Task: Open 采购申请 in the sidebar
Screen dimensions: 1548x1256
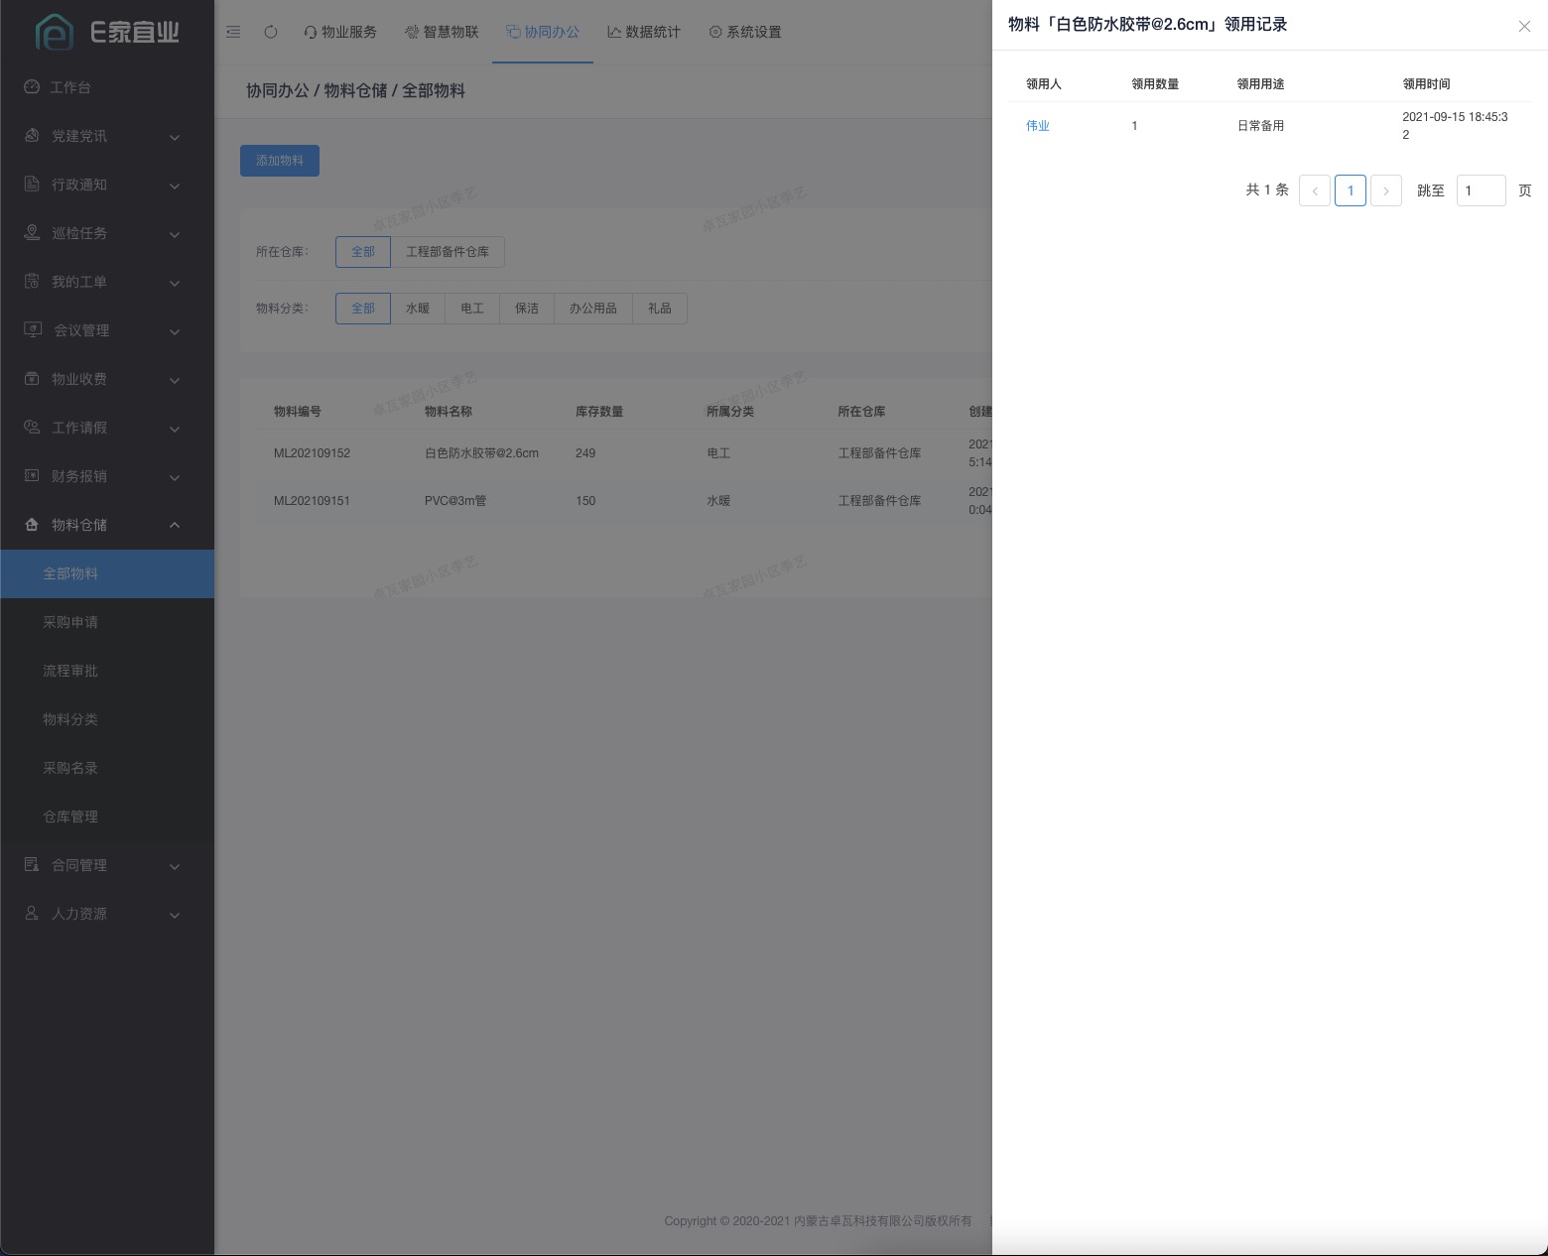Action: coord(70,622)
